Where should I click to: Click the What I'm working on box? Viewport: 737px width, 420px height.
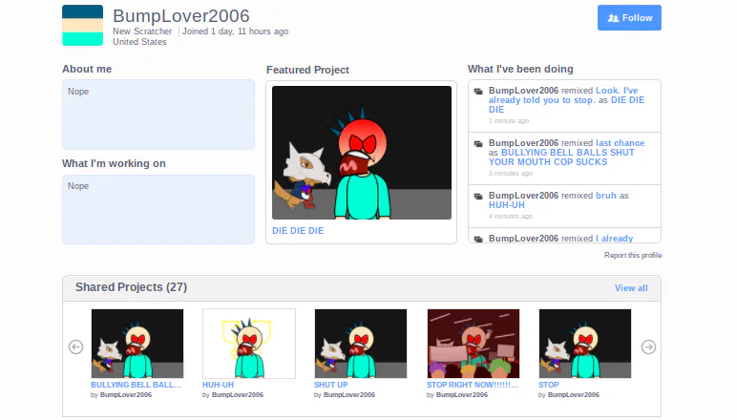tap(158, 210)
